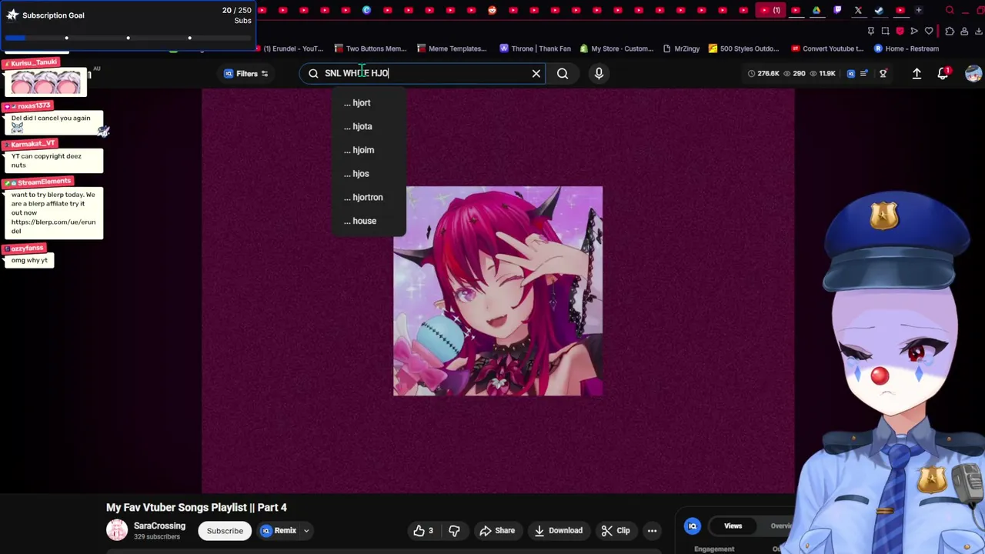Dislike the video with thumbs down
The height and width of the screenshot is (554, 985).
coord(454,530)
